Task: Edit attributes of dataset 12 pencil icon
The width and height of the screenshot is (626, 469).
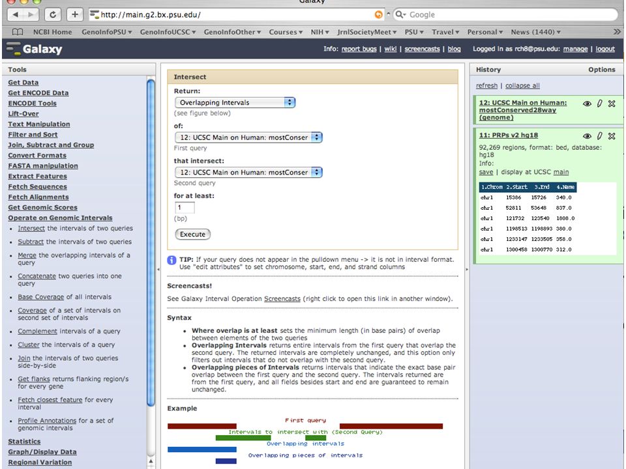Action: coord(599,104)
